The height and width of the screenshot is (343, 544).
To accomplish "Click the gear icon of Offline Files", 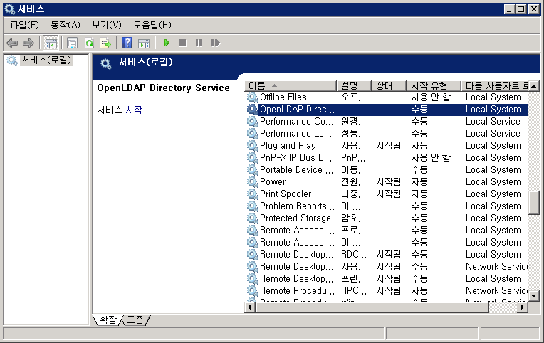I will coord(252,97).
